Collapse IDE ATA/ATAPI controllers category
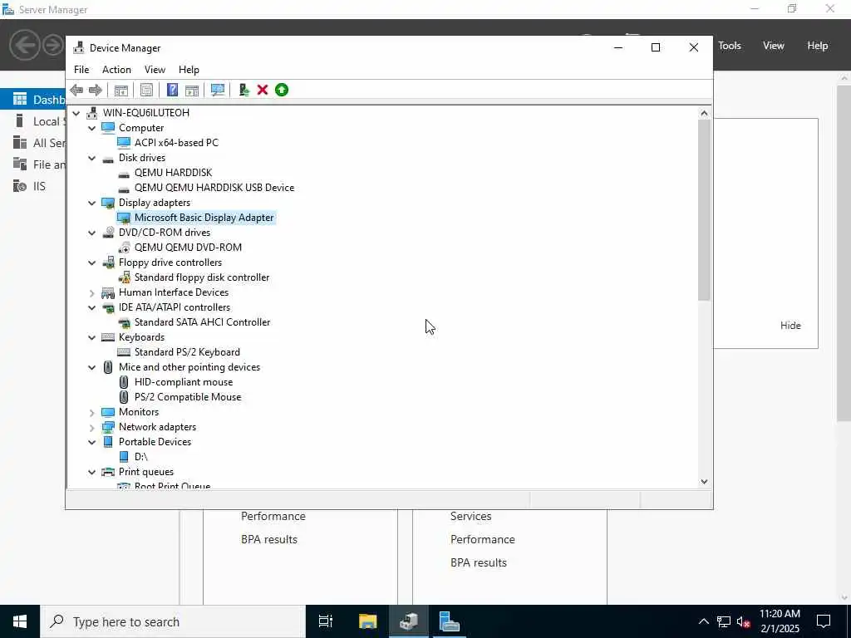Viewport: 851px width, 638px height. point(92,307)
